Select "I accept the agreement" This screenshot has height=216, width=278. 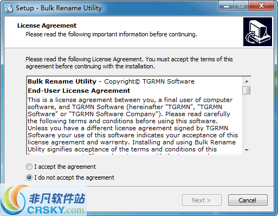click(x=29, y=167)
